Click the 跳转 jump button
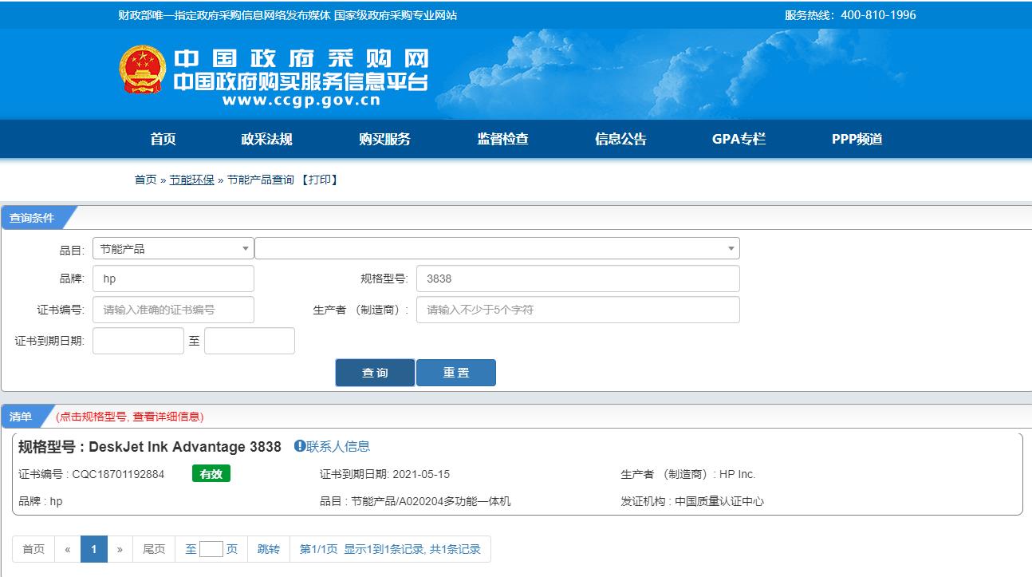The image size is (1032, 577). (x=269, y=549)
